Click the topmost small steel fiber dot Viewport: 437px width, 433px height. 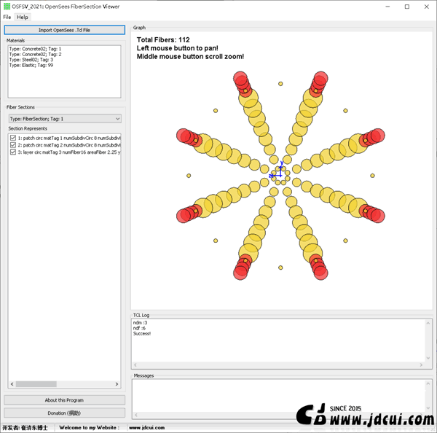(x=280, y=84)
